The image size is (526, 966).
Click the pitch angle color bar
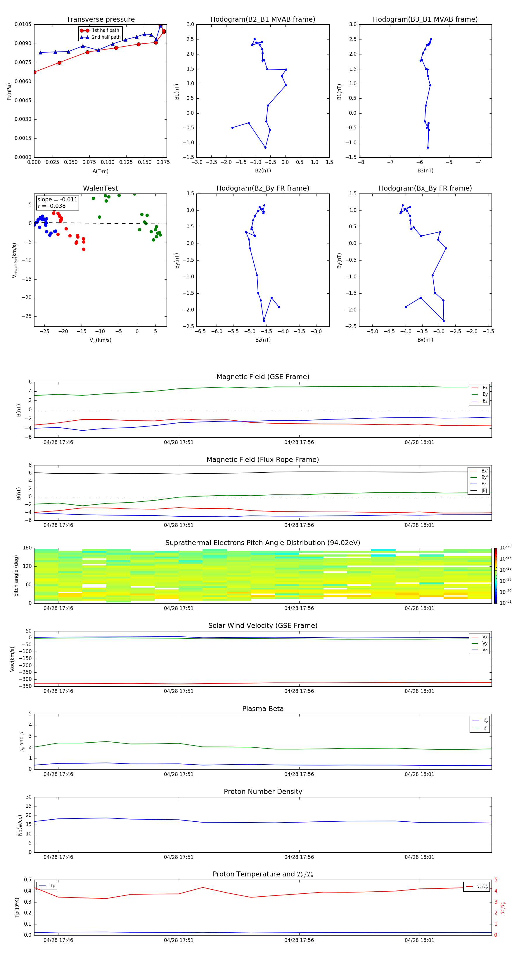point(496,576)
